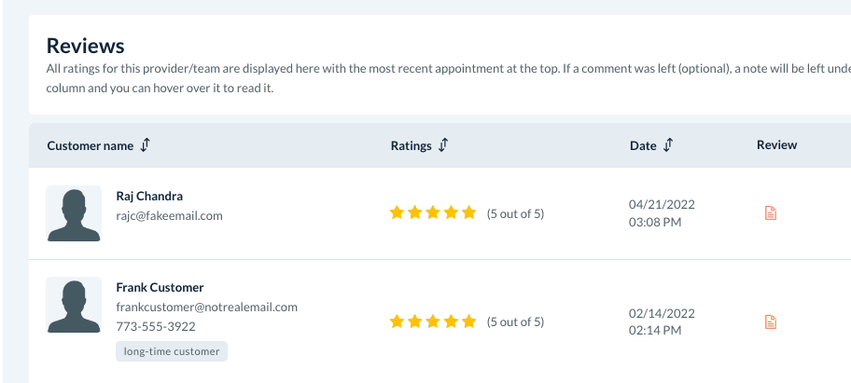Image resolution: width=851 pixels, height=383 pixels.
Task: Click the Review column header
Action: (x=776, y=145)
